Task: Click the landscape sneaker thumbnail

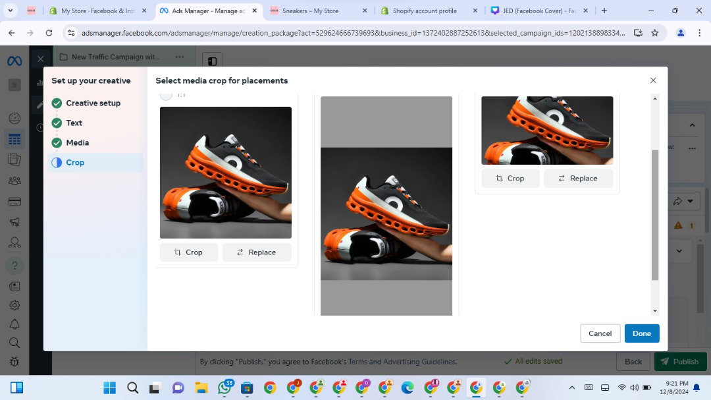Action: coord(547,130)
